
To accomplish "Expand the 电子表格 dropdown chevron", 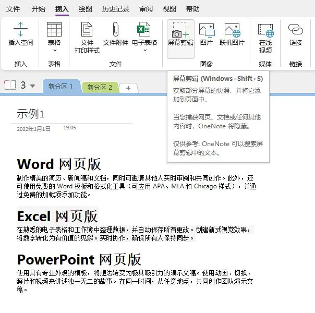I will coord(145,51).
